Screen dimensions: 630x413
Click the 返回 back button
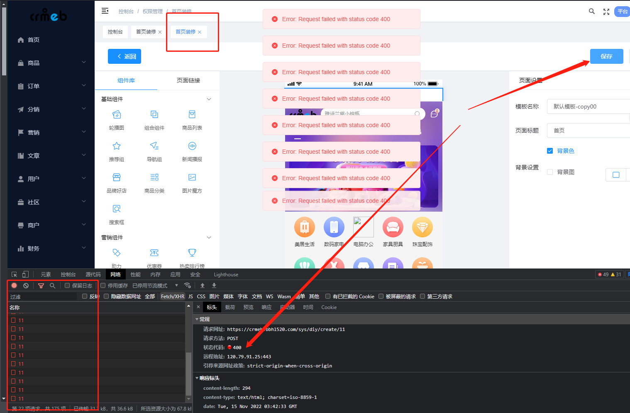click(125, 56)
